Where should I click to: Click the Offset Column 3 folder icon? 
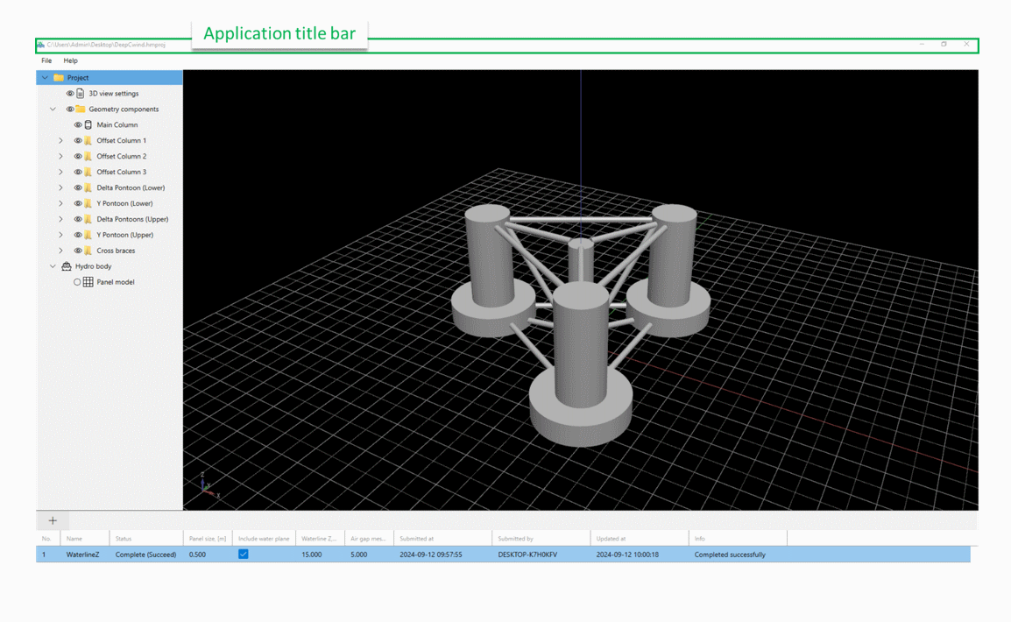click(x=88, y=172)
